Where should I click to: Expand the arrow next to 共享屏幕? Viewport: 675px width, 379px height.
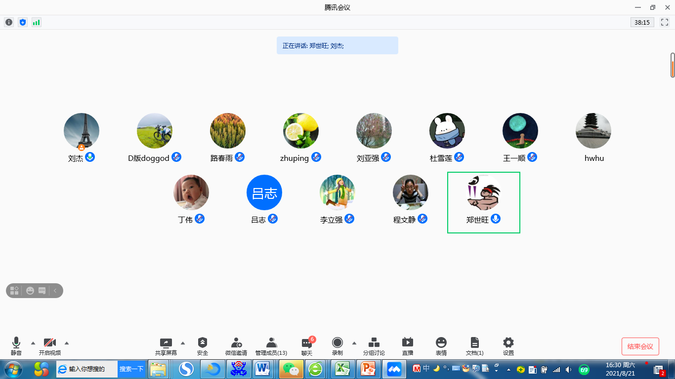tap(183, 342)
